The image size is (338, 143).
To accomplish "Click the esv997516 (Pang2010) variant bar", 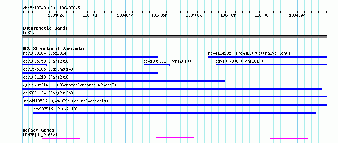I will [x=174, y=113].
